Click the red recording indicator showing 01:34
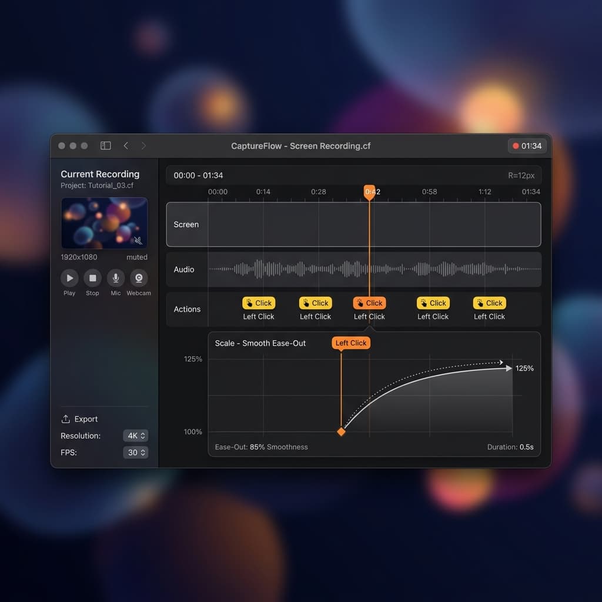Screen dimensions: 602x602 527,145
